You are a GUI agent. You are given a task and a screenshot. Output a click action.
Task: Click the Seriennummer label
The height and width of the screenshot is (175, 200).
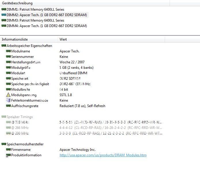pos(22,57)
